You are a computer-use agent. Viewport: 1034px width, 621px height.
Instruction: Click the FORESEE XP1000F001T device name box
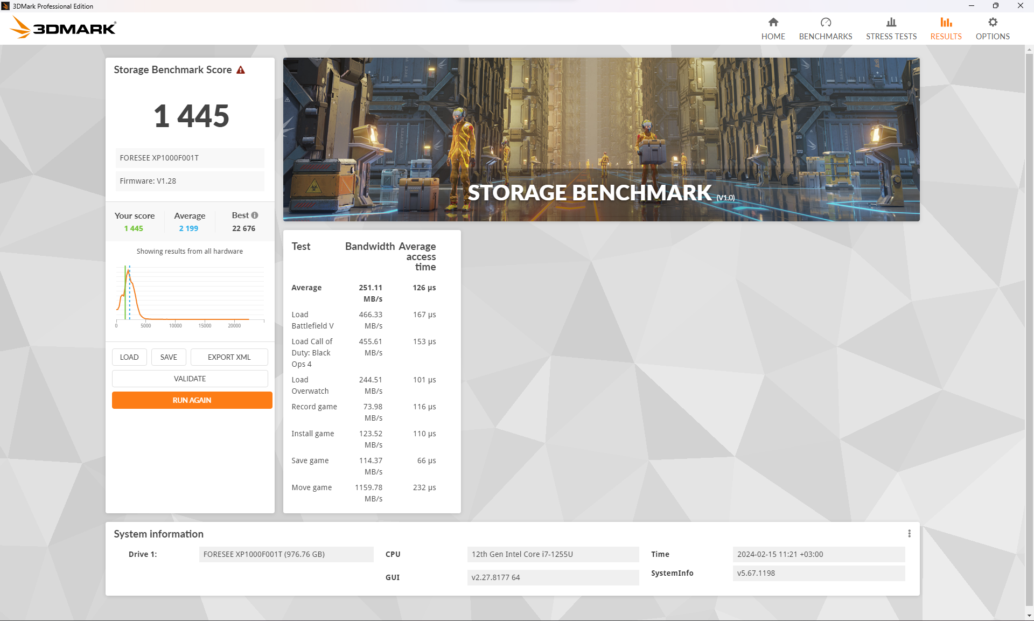click(190, 158)
